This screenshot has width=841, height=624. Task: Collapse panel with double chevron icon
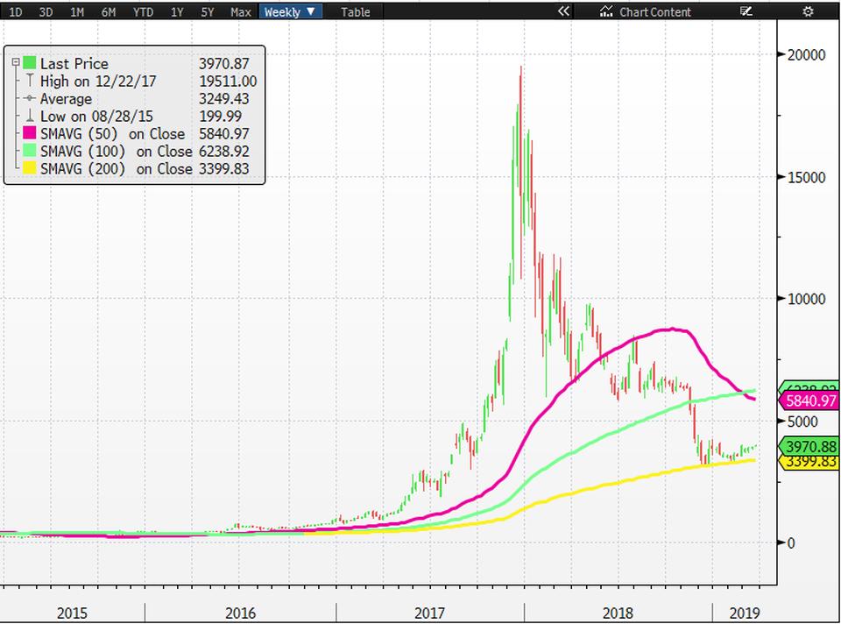tap(563, 11)
